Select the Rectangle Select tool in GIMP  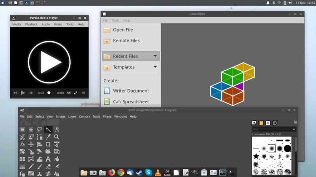coord(23,129)
